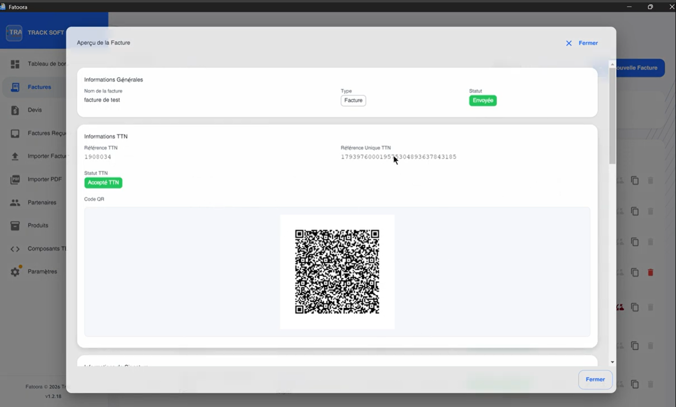Click the long Référence Unique TTN number
676x407 pixels.
pos(399,157)
